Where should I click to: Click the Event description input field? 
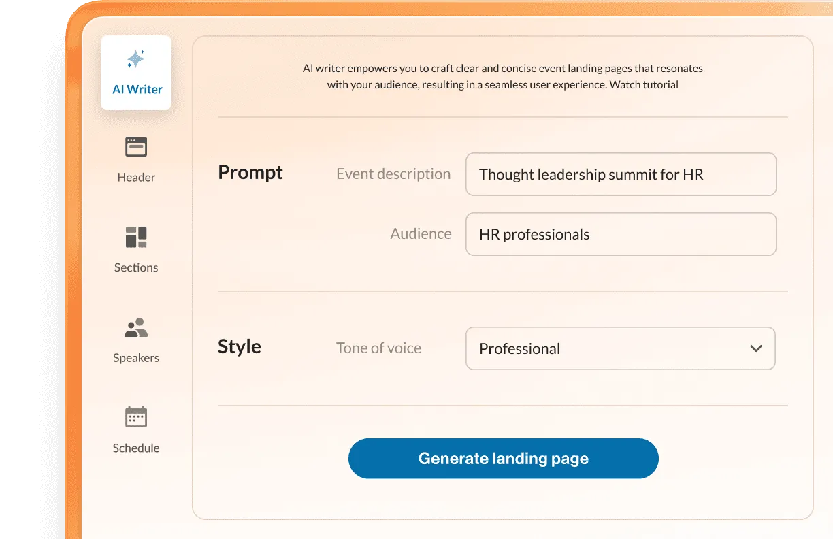point(620,174)
